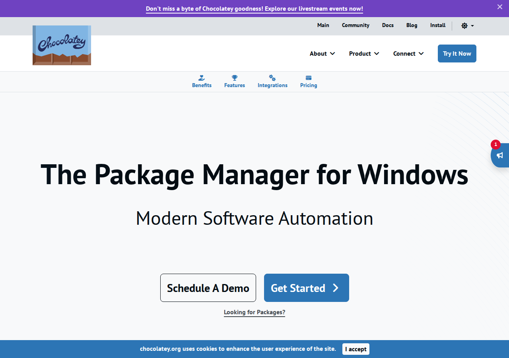The height and width of the screenshot is (358, 509).
Task: Jump to the Integrations section
Action: 272,82
